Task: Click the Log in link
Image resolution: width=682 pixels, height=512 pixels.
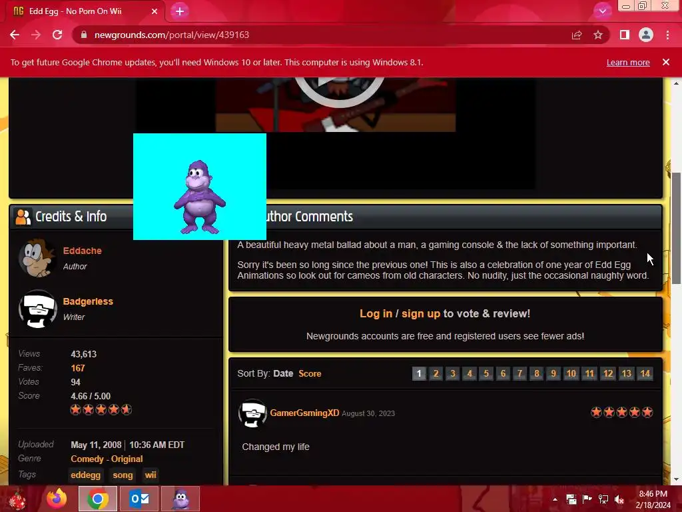Action: (376, 313)
